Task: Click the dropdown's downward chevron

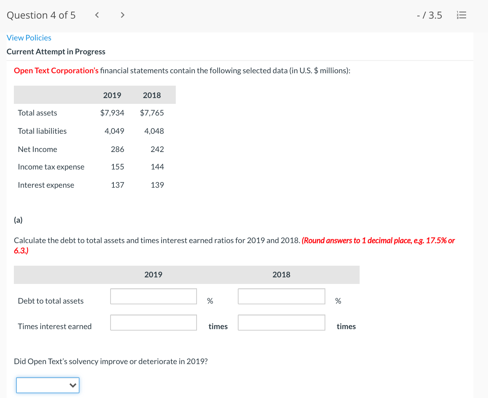Action: coord(73,385)
